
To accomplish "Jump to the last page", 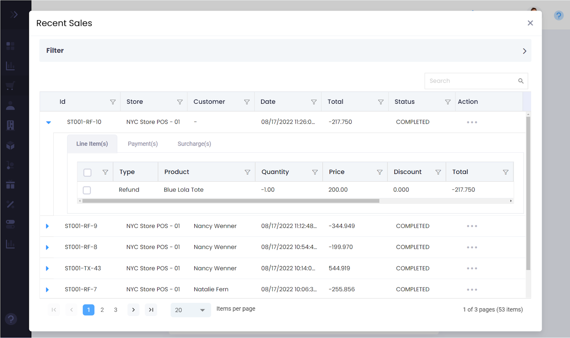I will (x=151, y=310).
